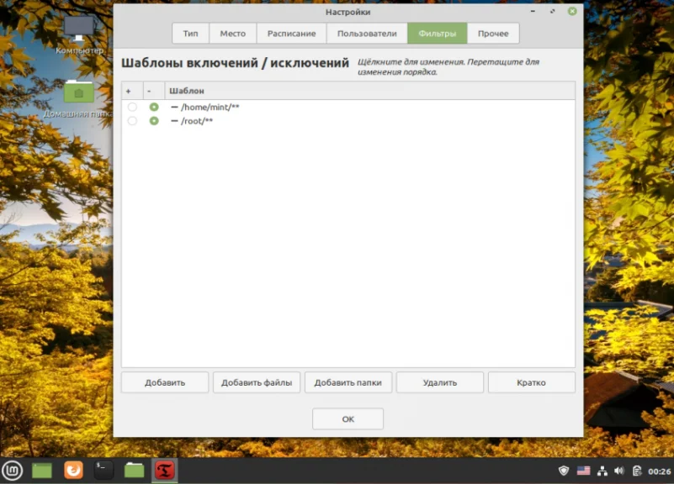The height and width of the screenshot is (484, 674).
Task: Open the file manager taskbar icon
Action: [134, 471]
